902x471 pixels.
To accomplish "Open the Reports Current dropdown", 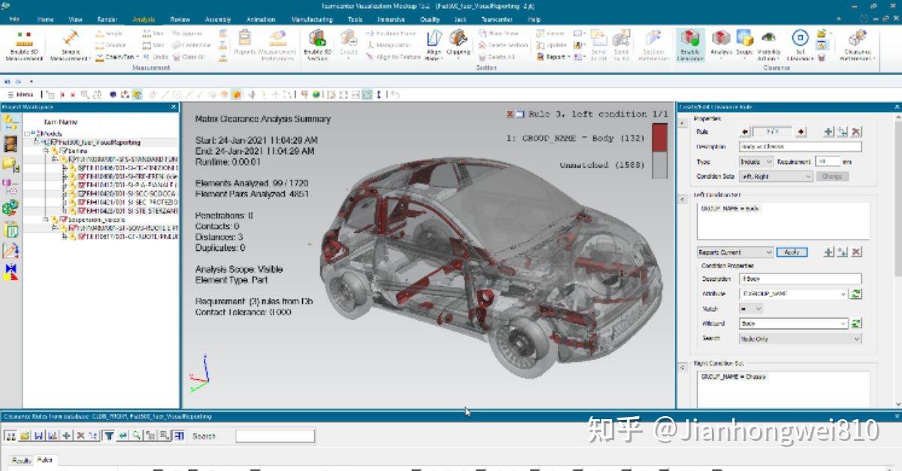I will [734, 252].
